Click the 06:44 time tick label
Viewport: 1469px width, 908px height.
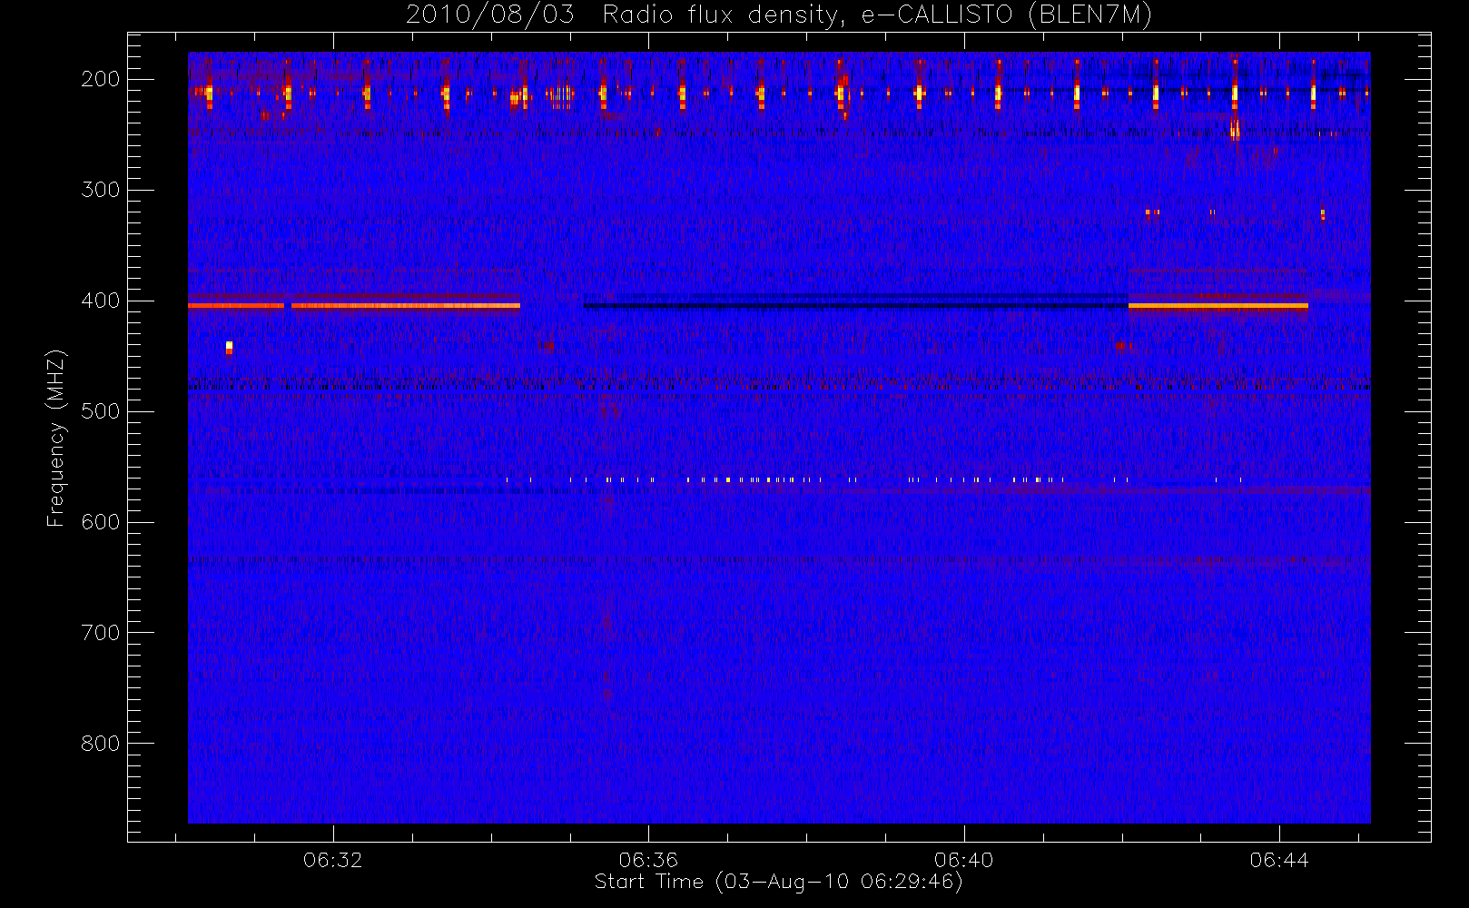point(1278,860)
